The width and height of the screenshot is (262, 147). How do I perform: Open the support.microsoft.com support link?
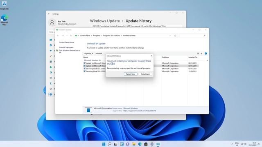tap(140, 111)
